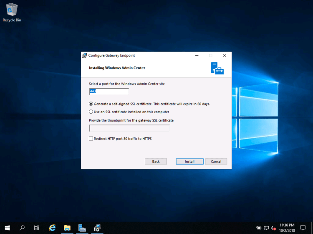Open the Windows Start menu
The height and width of the screenshot is (234, 313).
pyautogui.click(x=7, y=228)
